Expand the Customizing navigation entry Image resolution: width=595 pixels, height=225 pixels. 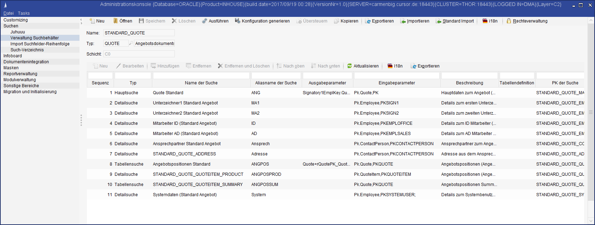point(15,20)
